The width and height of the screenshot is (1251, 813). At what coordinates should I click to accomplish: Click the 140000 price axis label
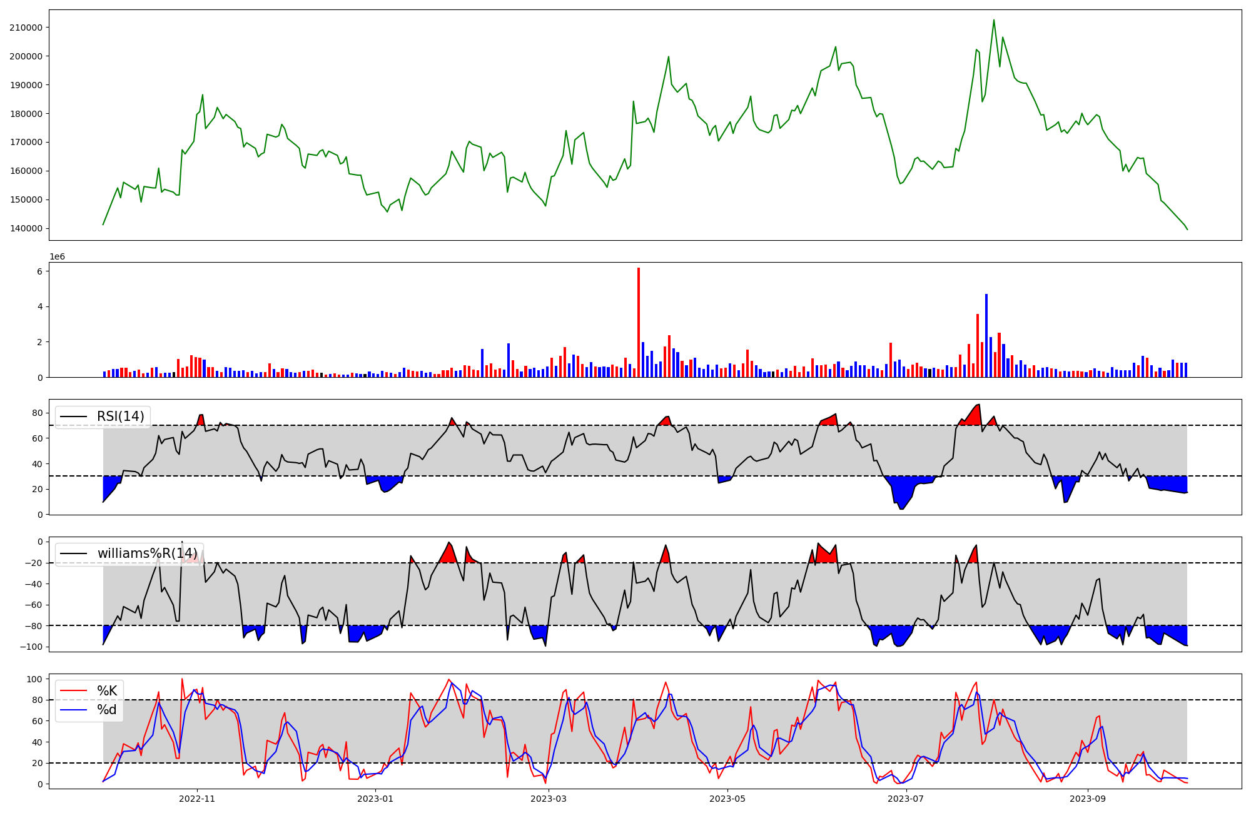coord(26,228)
